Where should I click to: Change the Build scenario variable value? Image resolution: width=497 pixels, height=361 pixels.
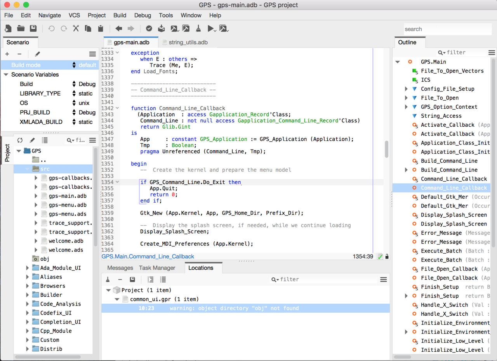point(84,84)
